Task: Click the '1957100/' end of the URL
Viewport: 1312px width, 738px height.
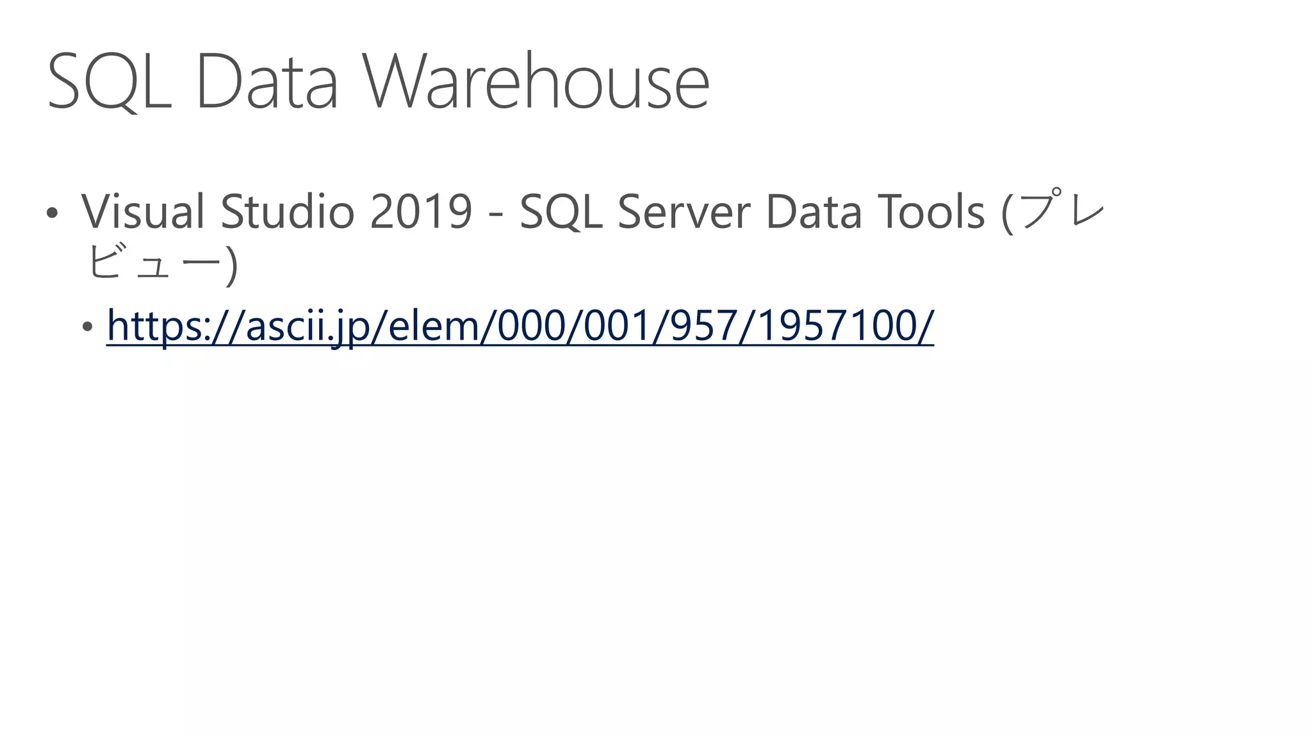Action: [x=846, y=325]
